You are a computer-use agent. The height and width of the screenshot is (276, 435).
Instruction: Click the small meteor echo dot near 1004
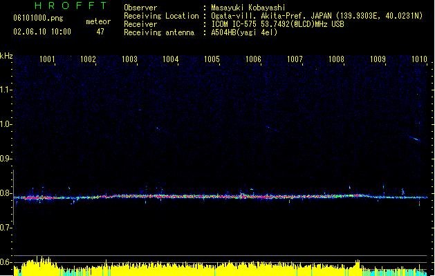tap(157, 128)
